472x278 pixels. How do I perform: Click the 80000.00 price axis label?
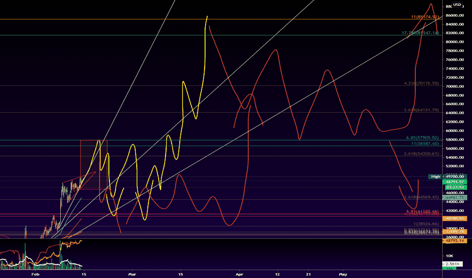point(455,42)
